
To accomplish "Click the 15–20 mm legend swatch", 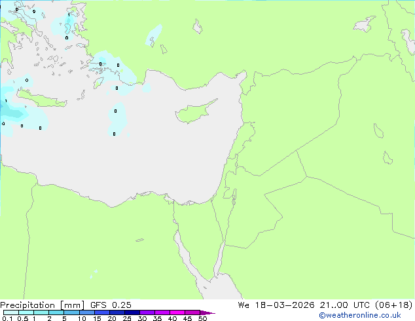I will [102, 312].
